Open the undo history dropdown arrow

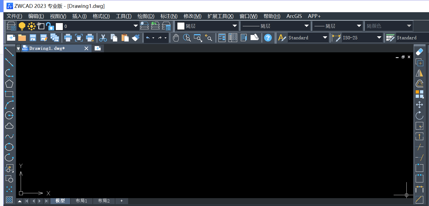153,38
